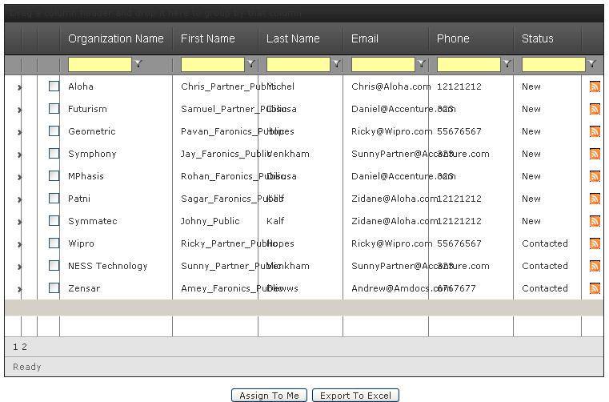This screenshot has height=402, width=609.
Task: Expand the Geometric row details
Action: [x=20, y=133]
